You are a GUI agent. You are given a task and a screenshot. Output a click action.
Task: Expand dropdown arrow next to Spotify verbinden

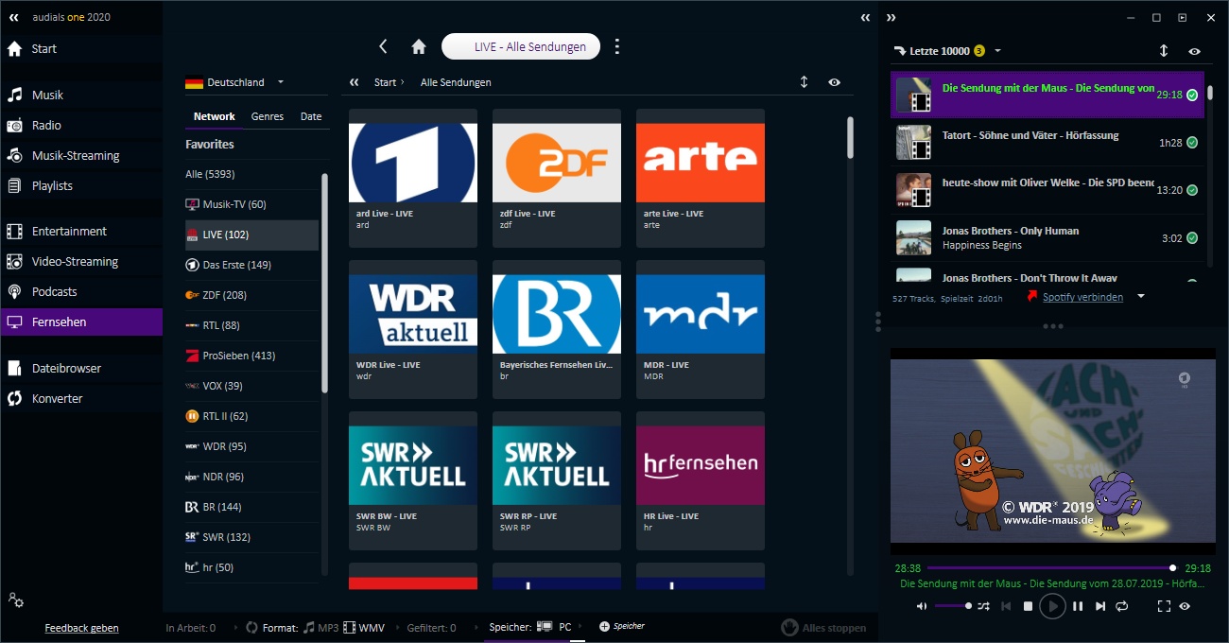[1141, 297]
